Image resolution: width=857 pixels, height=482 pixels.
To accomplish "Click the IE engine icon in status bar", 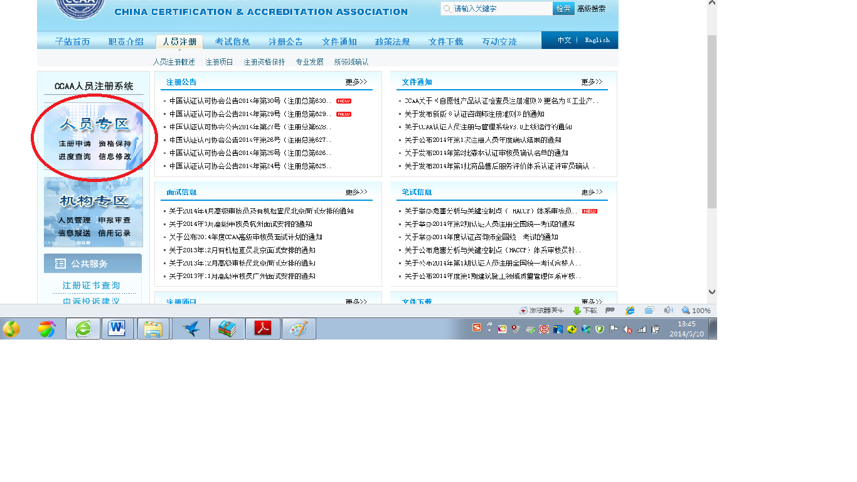I will pyautogui.click(x=630, y=310).
